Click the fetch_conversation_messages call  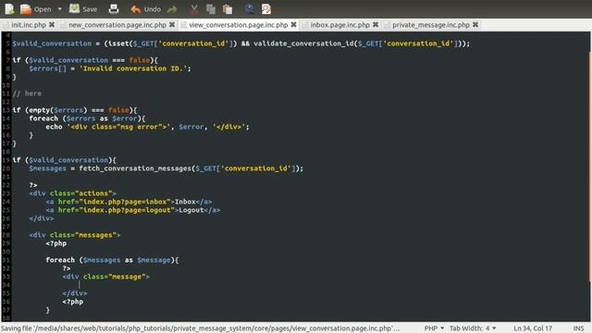[x=191, y=168]
